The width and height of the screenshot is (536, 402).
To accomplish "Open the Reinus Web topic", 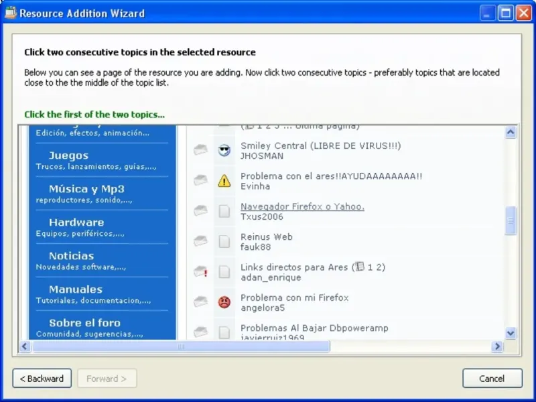I will [266, 237].
